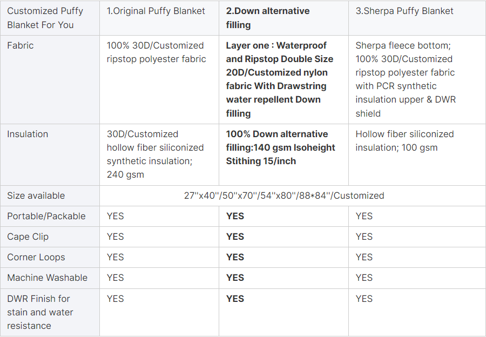Click 'Hollow fiber siliconized insulation; 100 gsm' cell
The height and width of the screenshot is (337, 486).
404,141
